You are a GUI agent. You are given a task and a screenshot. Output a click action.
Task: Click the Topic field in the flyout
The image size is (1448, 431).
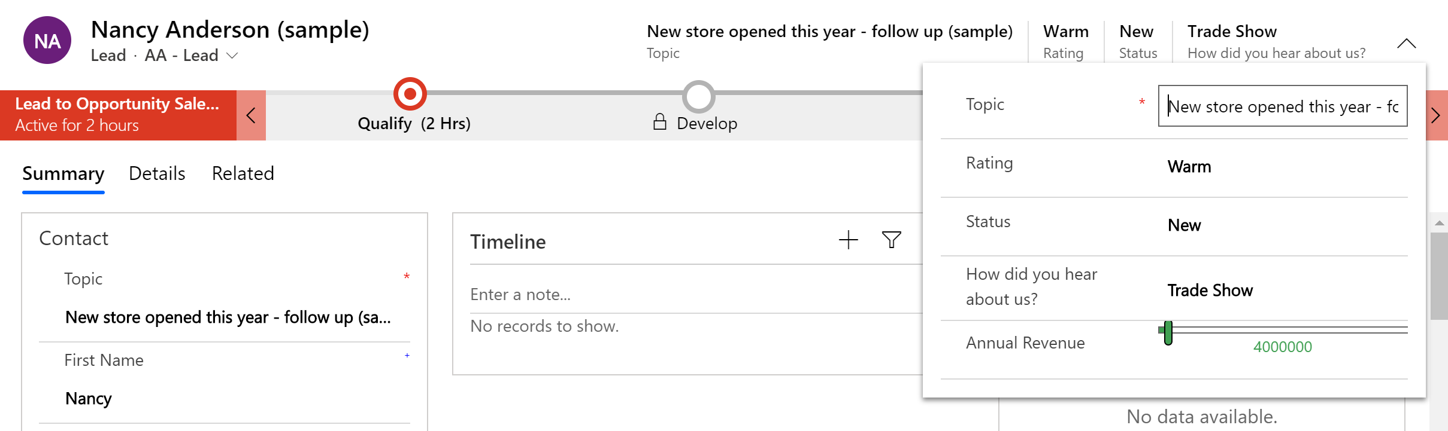pos(1282,106)
